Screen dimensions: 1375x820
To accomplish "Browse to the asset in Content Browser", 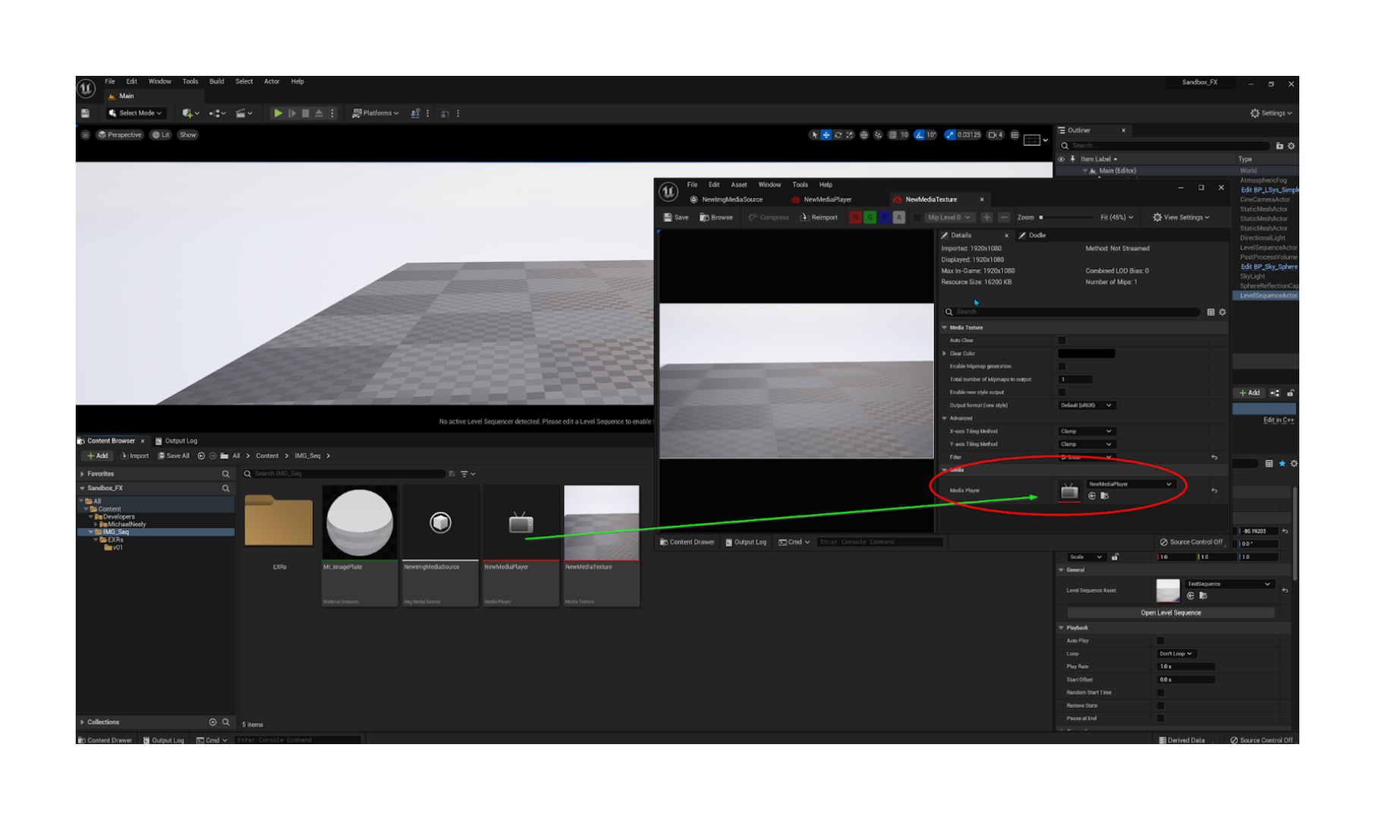I will click(x=715, y=217).
